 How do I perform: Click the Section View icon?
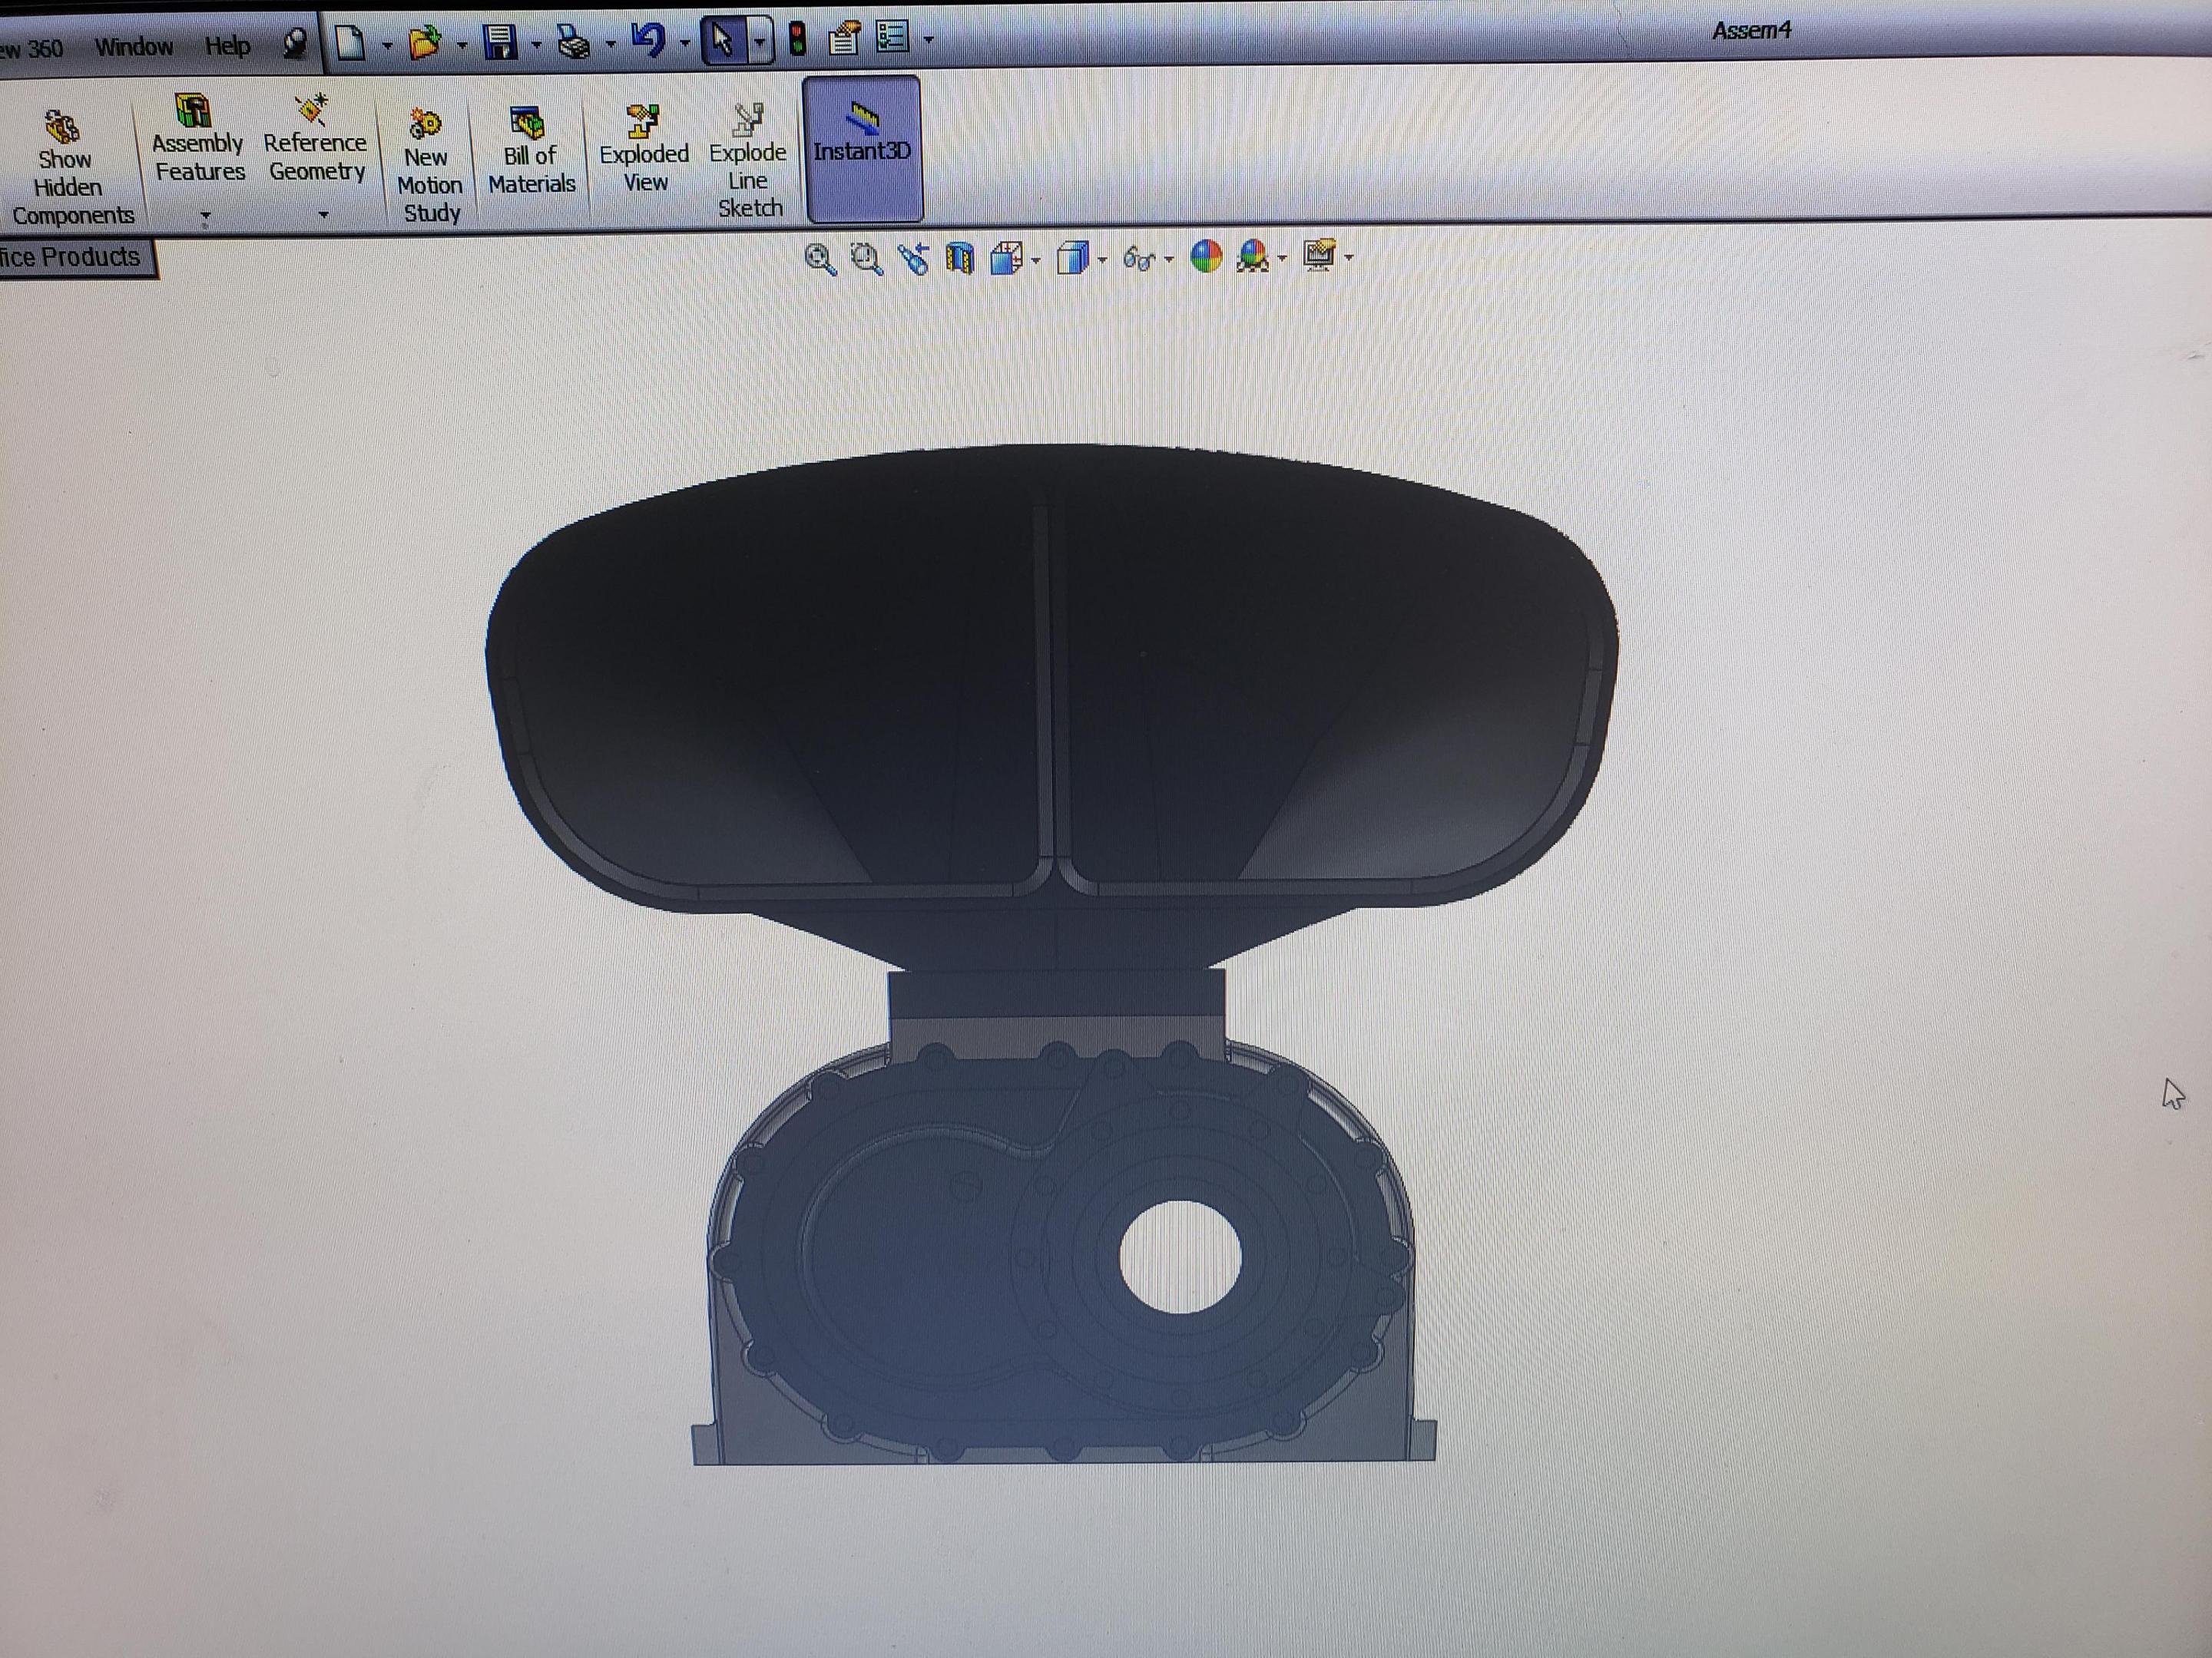point(959,259)
